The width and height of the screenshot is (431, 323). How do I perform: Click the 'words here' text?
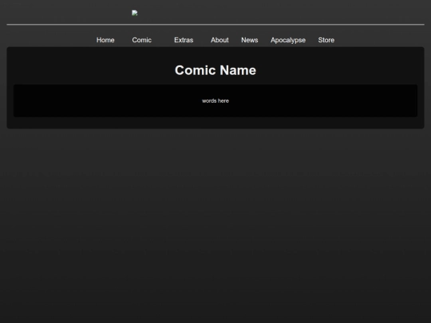click(215, 100)
